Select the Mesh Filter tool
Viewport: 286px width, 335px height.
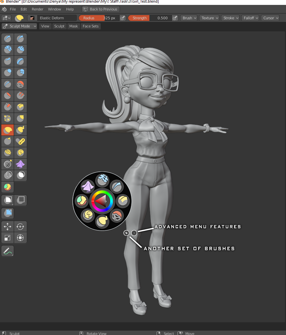pos(7,213)
